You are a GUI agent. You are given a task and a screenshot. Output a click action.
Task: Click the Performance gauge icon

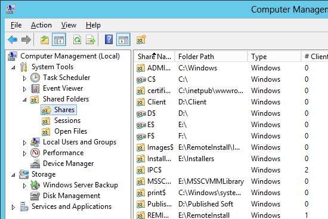point(35,153)
